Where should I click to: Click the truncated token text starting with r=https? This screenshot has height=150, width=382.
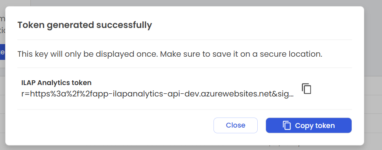coord(157,94)
